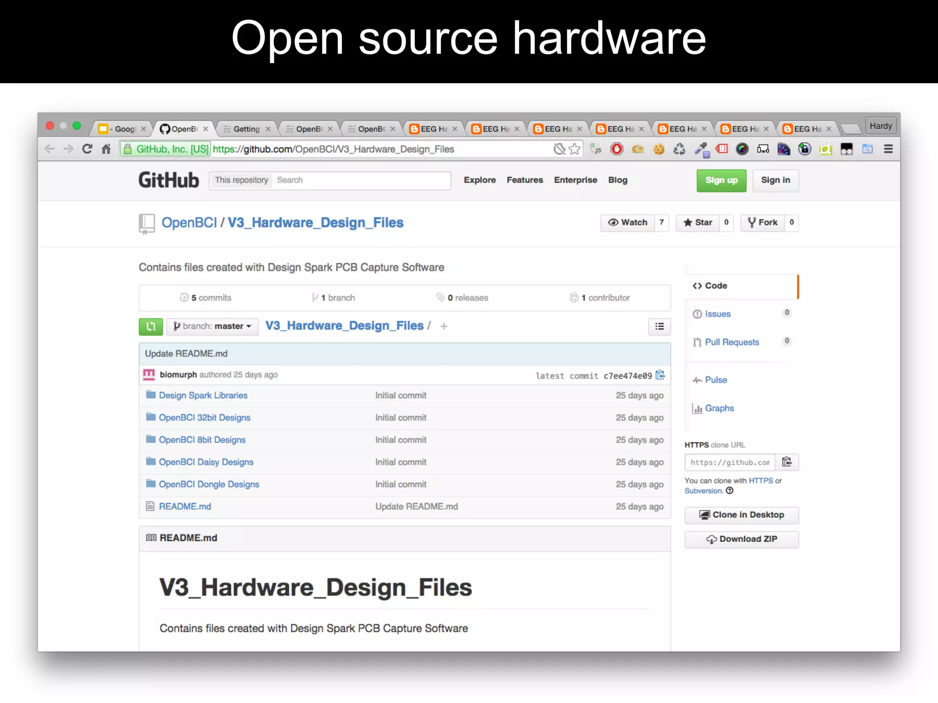Open the subversion help question mark icon
This screenshot has width=938, height=703.
pyautogui.click(x=730, y=491)
